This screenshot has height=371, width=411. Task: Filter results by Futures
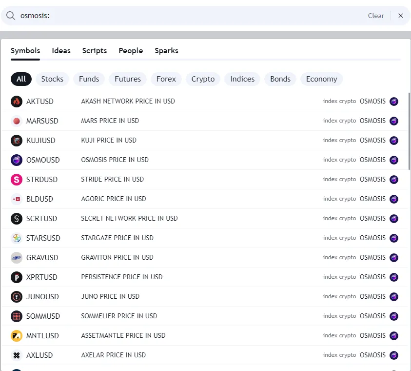point(128,79)
